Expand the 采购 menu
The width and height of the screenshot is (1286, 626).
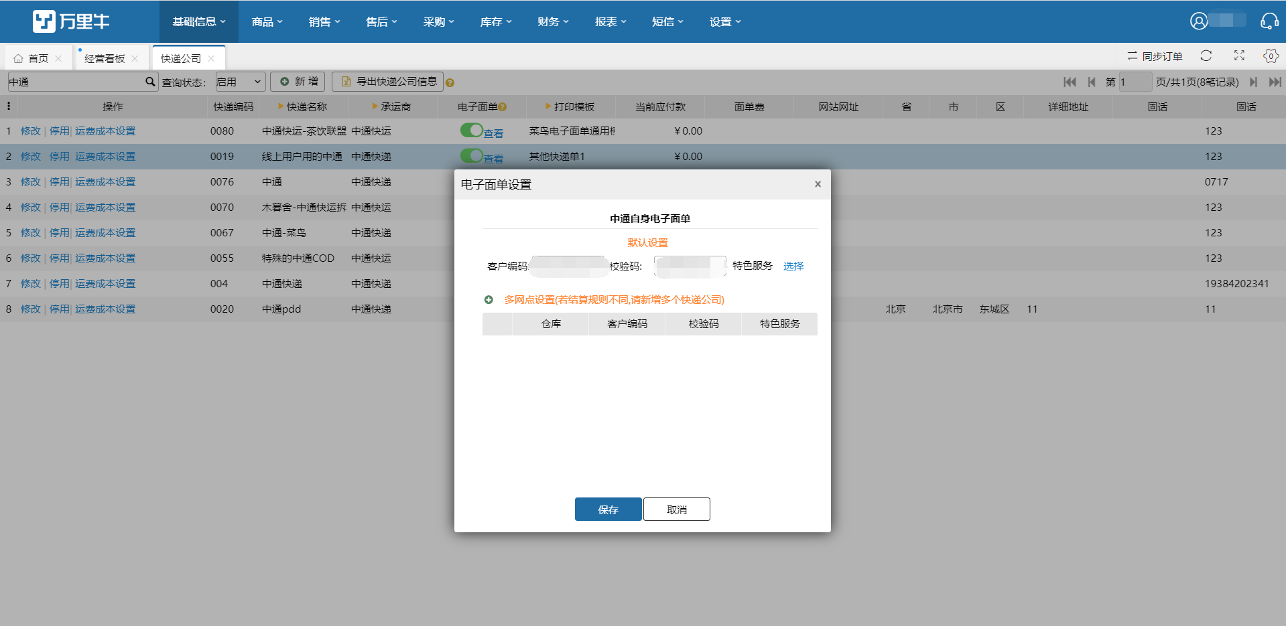[x=439, y=21]
